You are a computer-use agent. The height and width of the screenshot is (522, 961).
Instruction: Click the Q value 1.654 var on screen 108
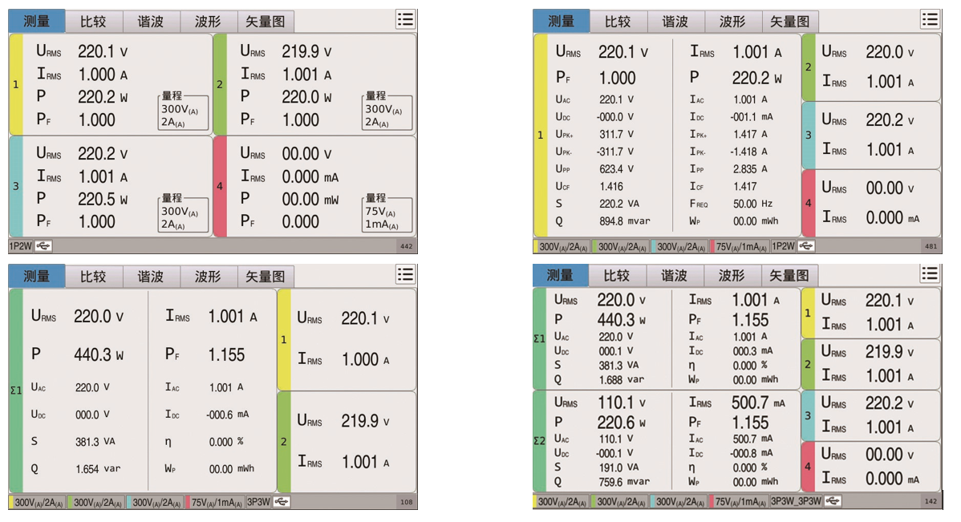[98, 469]
